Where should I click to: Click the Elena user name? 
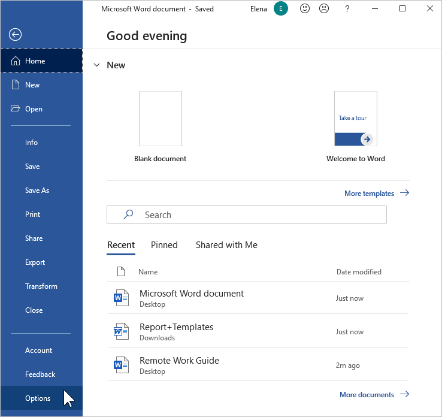259,9
